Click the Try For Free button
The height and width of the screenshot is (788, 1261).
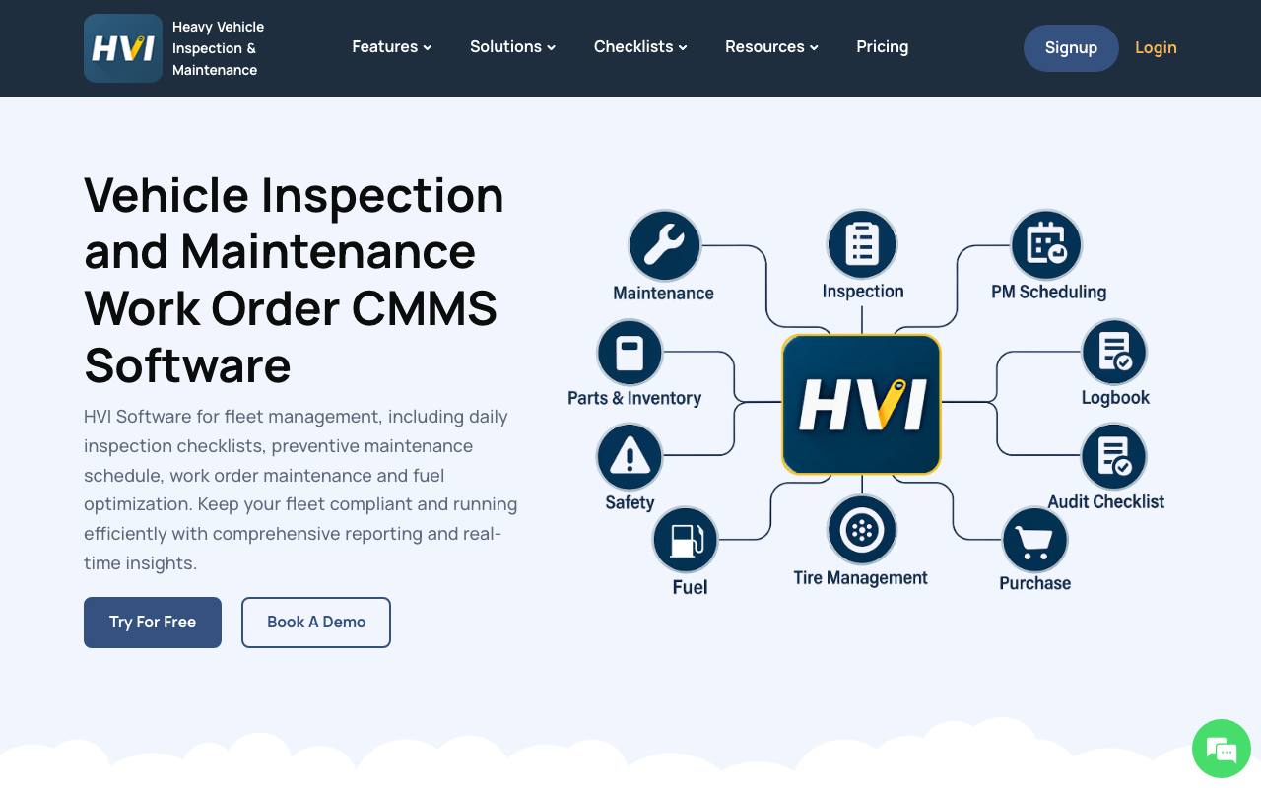pyautogui.click(x=153, y=623)
